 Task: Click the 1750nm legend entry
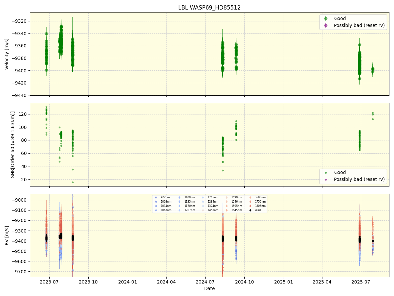(x=257, y=202)
